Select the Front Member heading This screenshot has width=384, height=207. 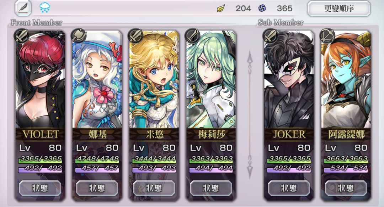click(x=36, y=22)
